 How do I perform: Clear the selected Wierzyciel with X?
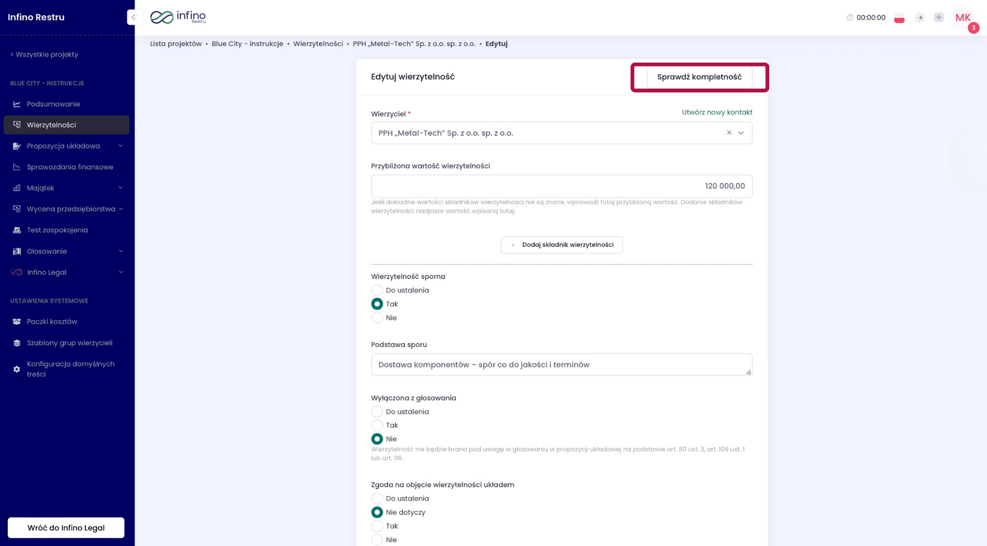click(x=729, y=133)
